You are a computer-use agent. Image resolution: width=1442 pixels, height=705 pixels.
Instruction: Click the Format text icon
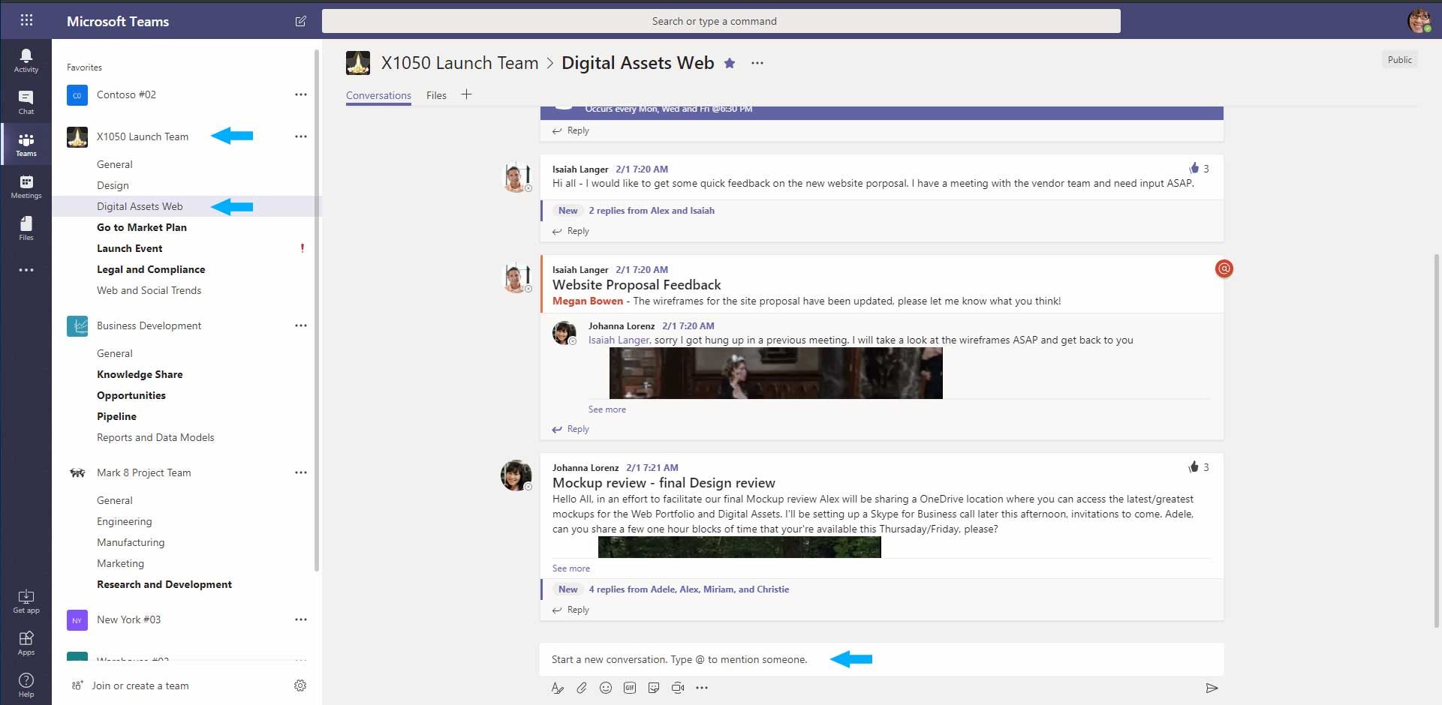click(x=557, y=688)
